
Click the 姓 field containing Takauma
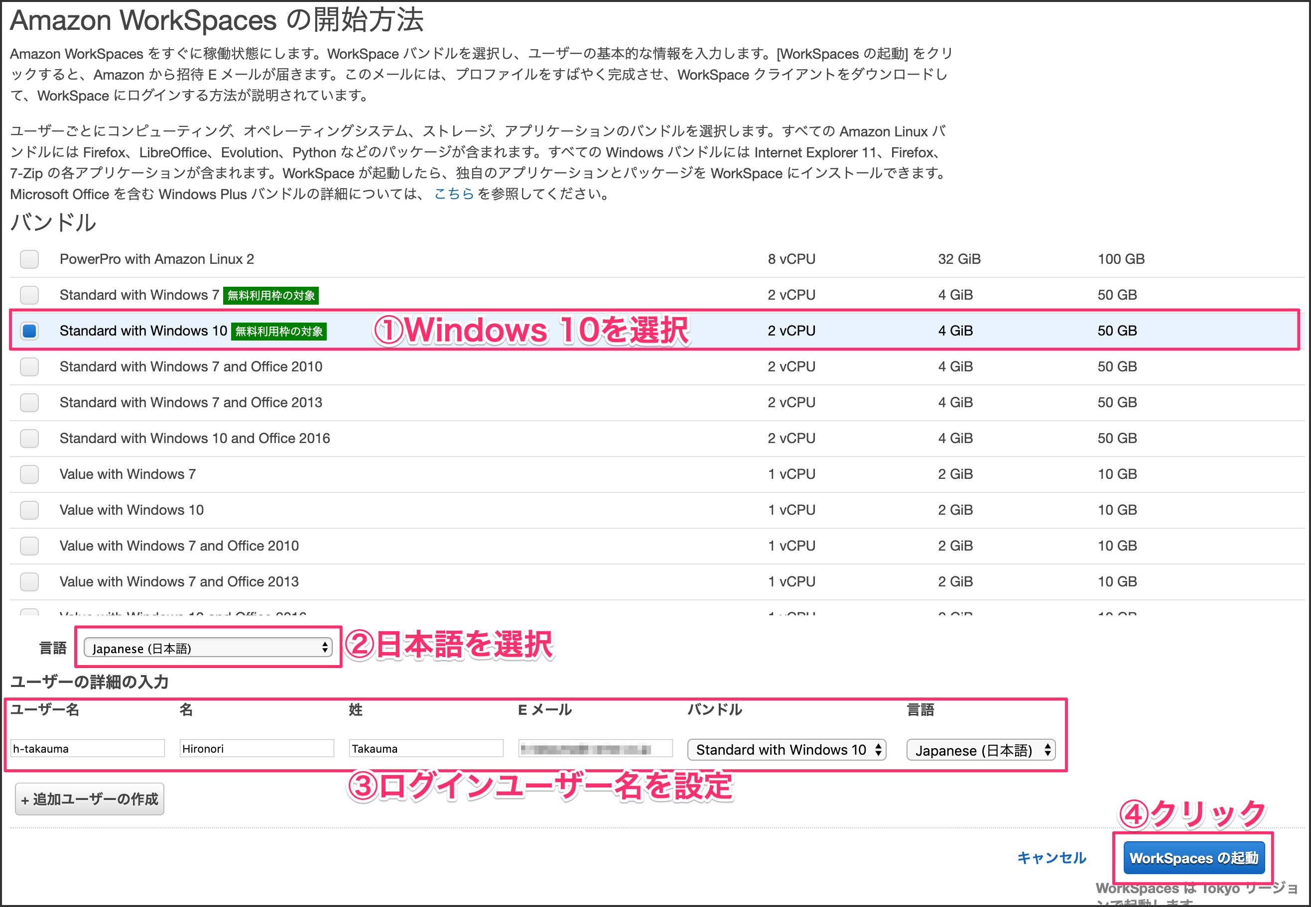pyautogui.click(x=426, y=748)
